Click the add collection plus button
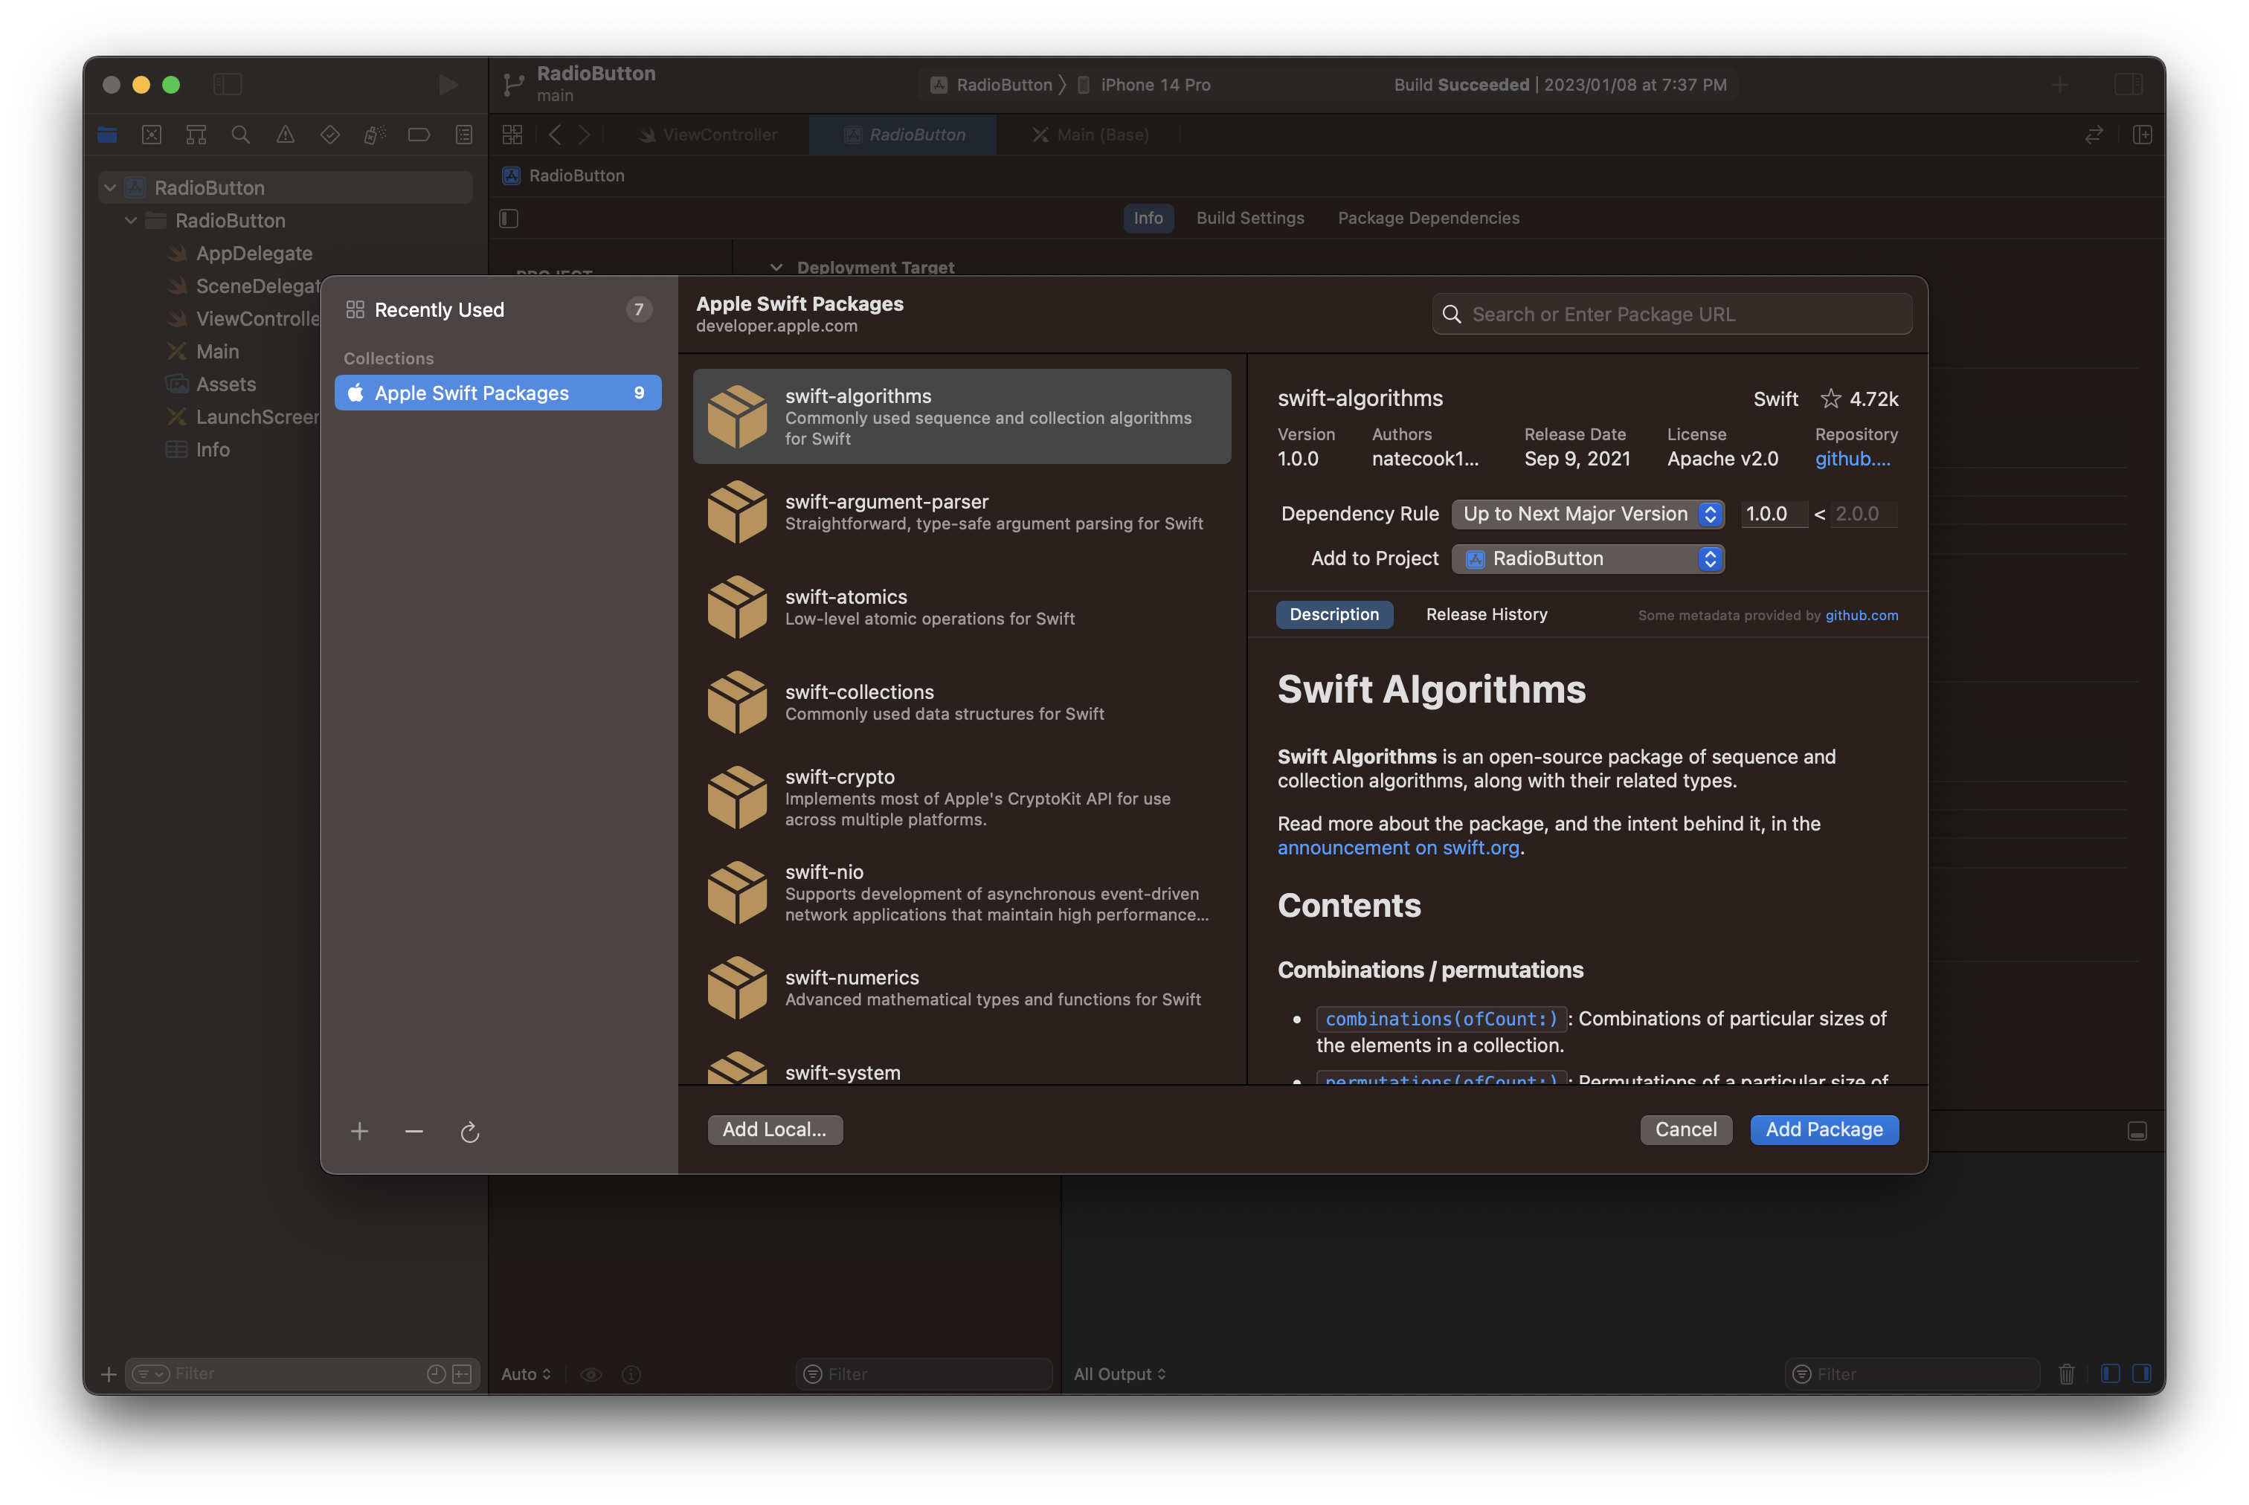The height and width of the screenshot is (1505, 2249). point(360,1132)
